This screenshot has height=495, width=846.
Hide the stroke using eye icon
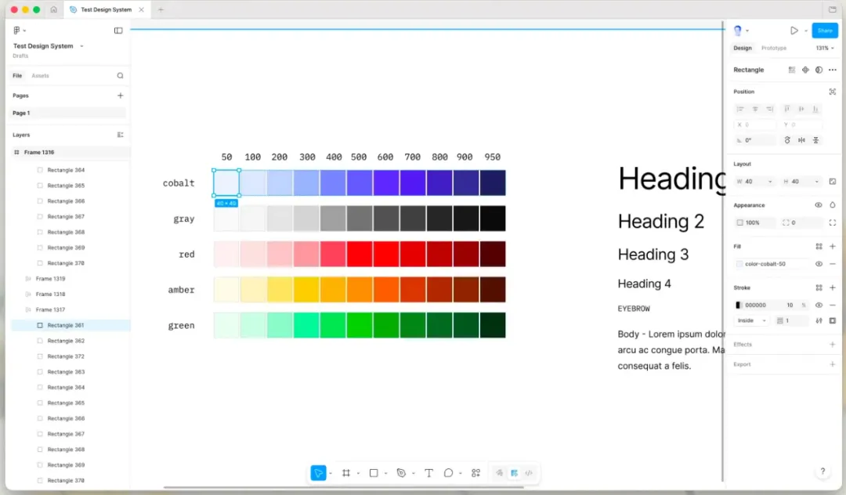point(819,305)
